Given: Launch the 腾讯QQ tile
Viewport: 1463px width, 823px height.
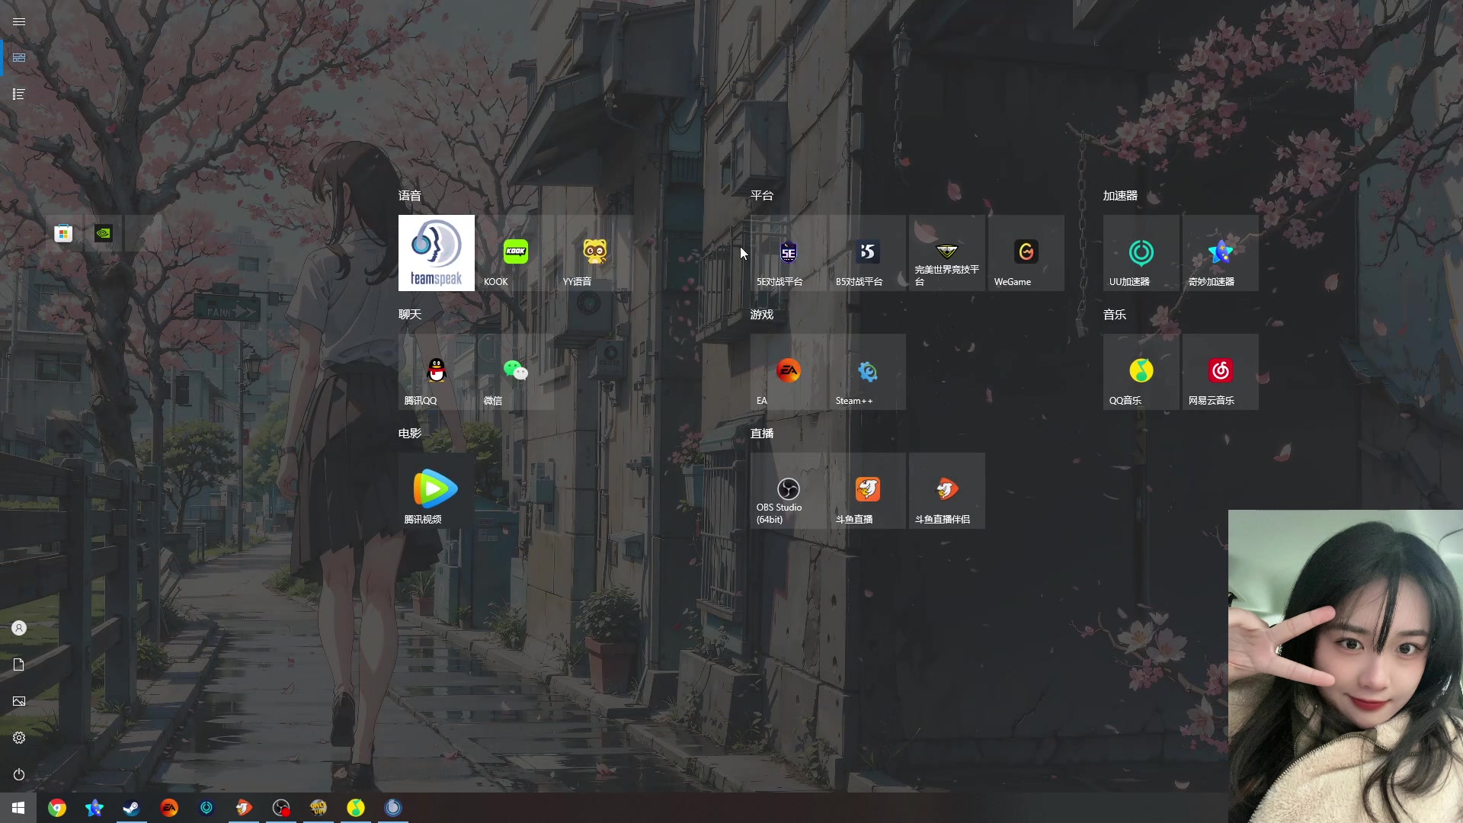Looking at the screenshot, I should click(x=436, y=372).
